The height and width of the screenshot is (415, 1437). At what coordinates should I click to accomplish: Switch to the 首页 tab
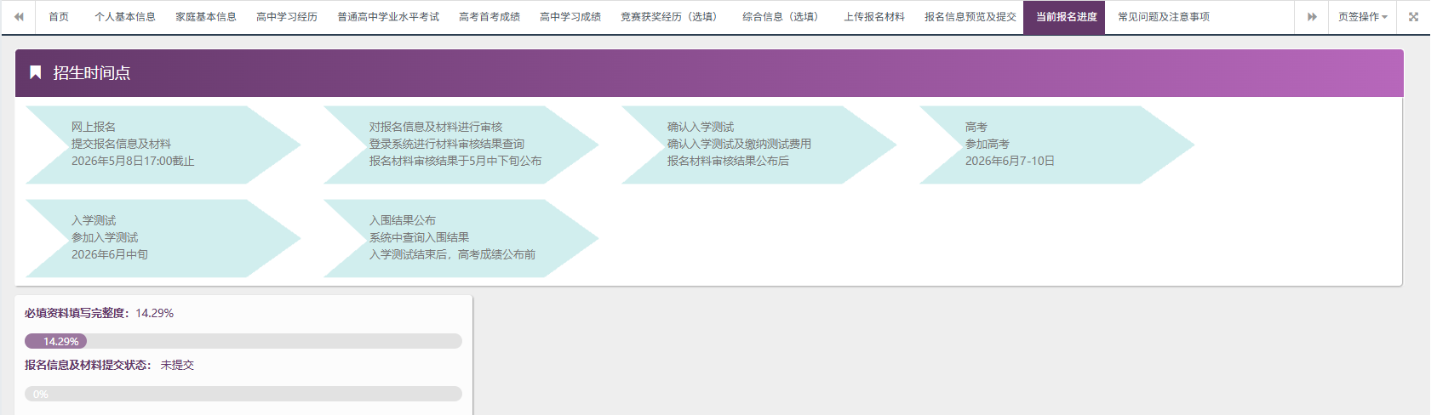click(x=59, y=17)
